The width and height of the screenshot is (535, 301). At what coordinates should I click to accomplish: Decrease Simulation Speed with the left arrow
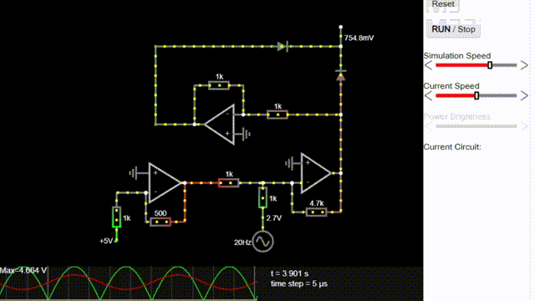coord(429,65)
